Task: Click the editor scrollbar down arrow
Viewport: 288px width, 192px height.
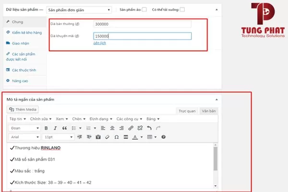Action: tap(216, 186)
